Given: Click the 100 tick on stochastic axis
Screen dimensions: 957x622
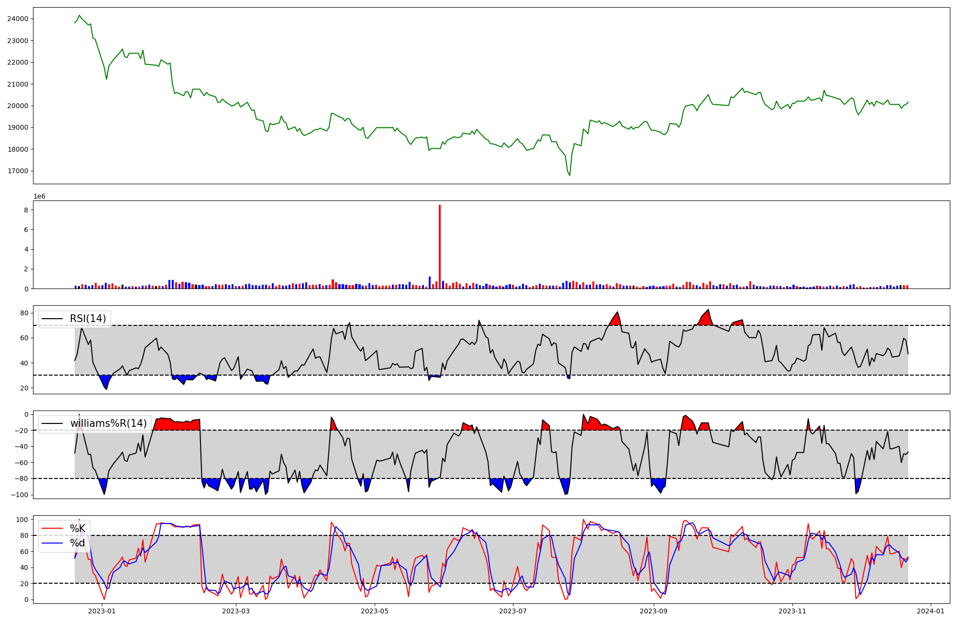Looking at the screenshot, I should pyautogui.click(x=22, y=520).
